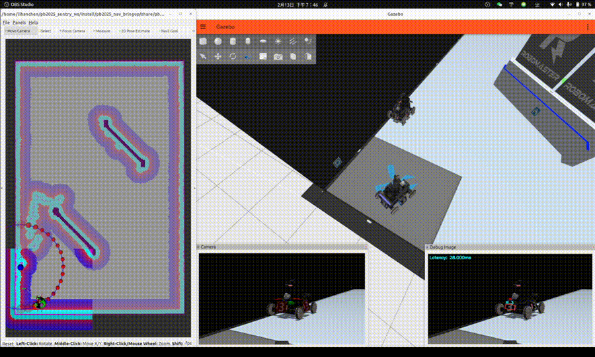Viewport: 595px width, 357px height.
Task: Activate Gazebo's translate tool
Action: tap(218, 56)
